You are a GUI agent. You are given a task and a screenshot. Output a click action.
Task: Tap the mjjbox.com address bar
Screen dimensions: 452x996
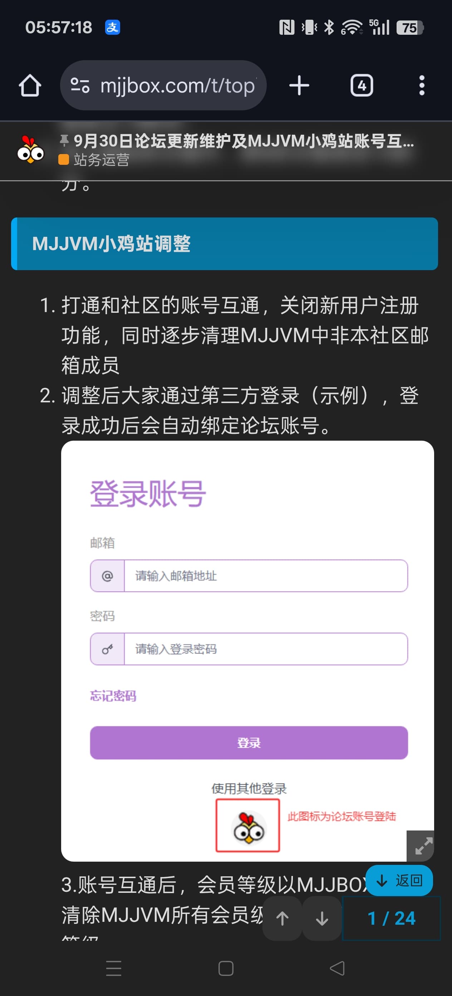tap(178, 86)
